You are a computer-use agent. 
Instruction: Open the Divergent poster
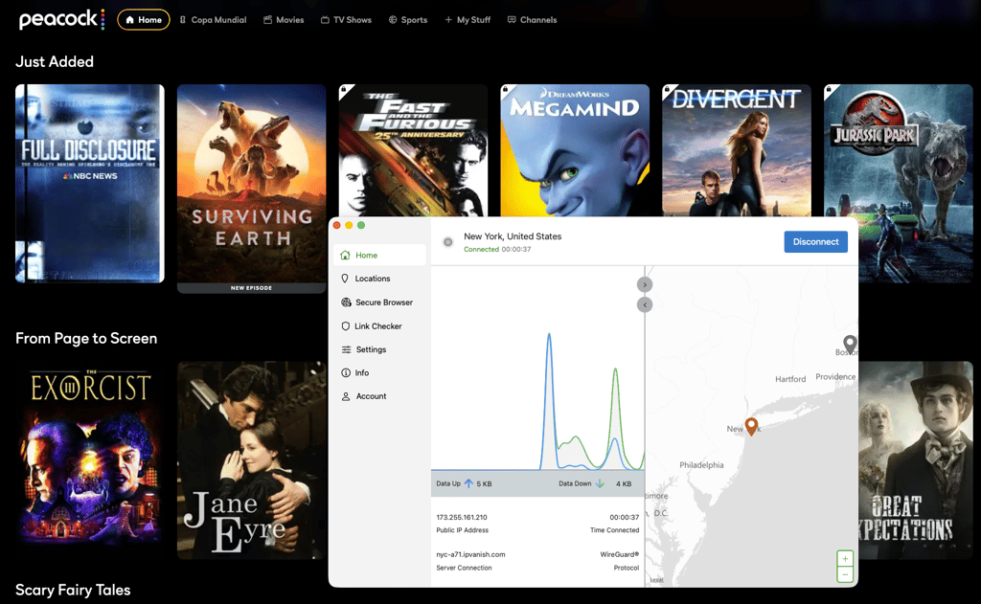click(737, 150)
